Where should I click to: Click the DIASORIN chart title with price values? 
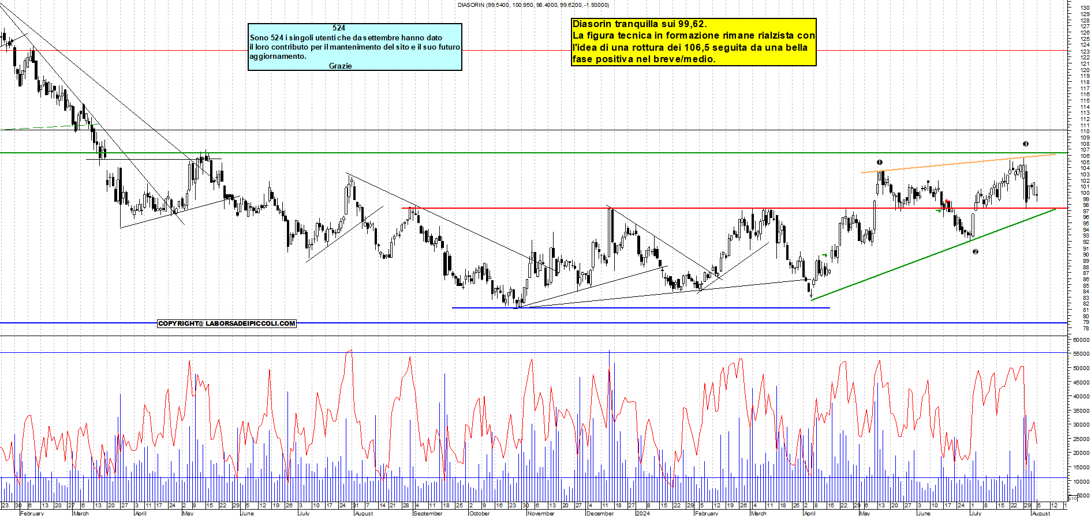[x=533, y=5]
